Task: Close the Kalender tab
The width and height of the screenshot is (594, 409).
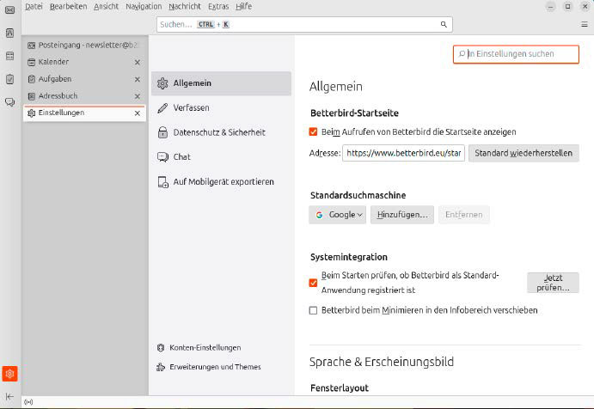Action: [138, 62]
